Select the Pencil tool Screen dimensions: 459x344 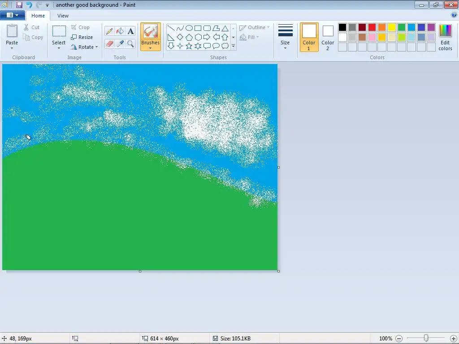pos(109,31)
